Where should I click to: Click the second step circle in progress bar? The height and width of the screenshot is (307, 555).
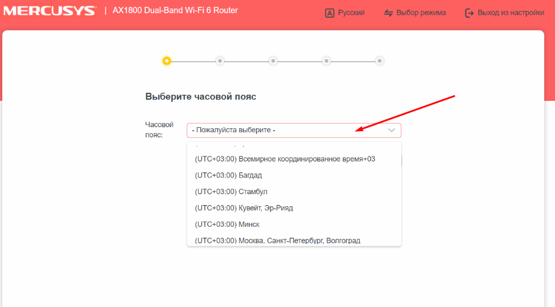(220, 61)
